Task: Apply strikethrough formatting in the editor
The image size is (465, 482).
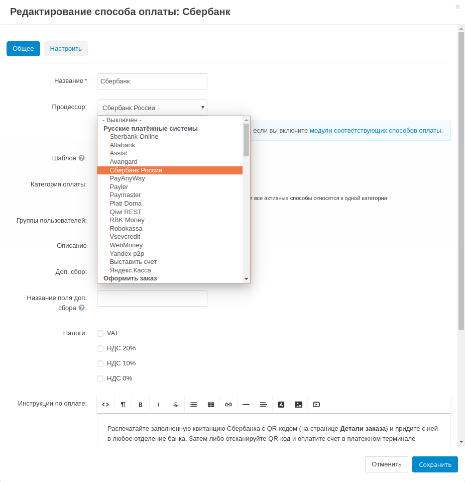Action: coord(176,405)
